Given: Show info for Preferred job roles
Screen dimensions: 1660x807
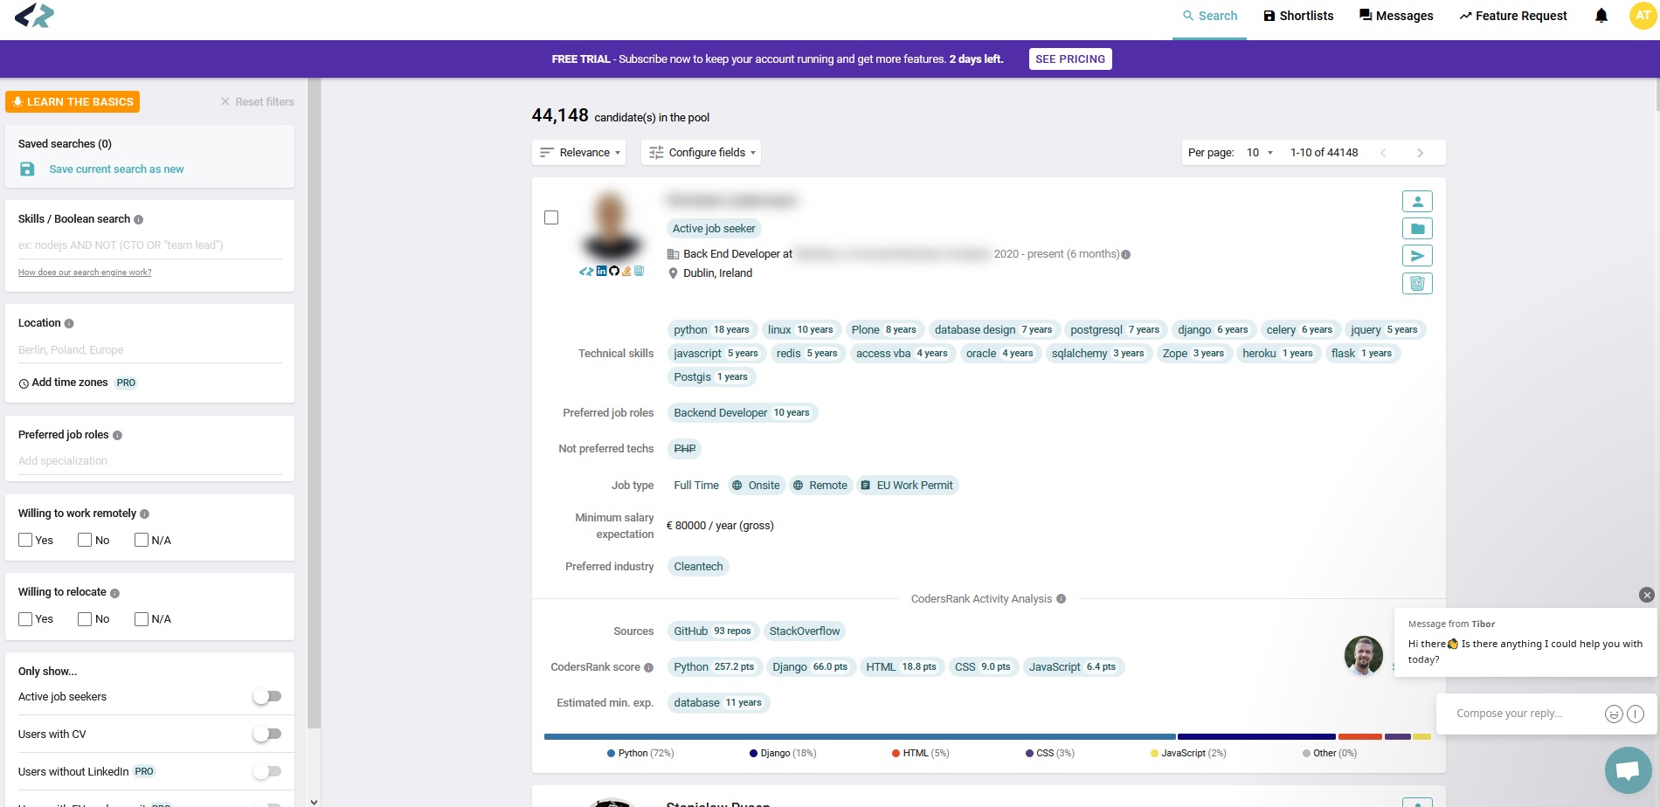Looking at the screenshot, I should click(x=117, y=435).
